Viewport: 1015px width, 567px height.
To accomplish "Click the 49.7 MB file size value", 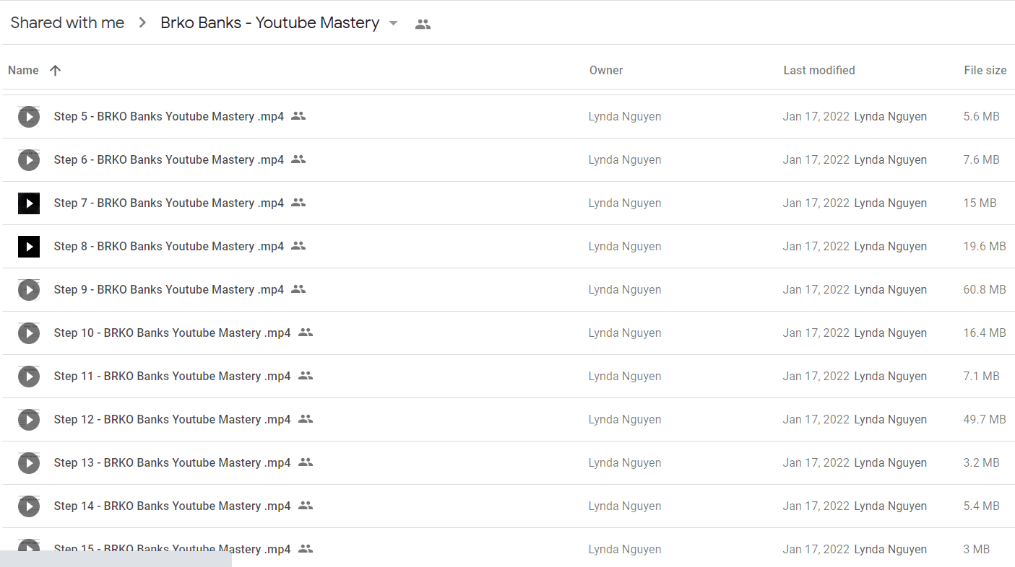I will point(985,419).
